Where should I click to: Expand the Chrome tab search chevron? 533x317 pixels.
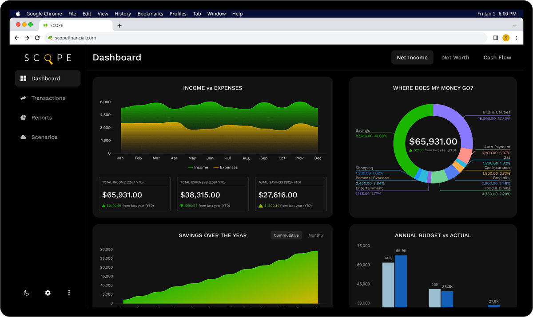[514, 25]
